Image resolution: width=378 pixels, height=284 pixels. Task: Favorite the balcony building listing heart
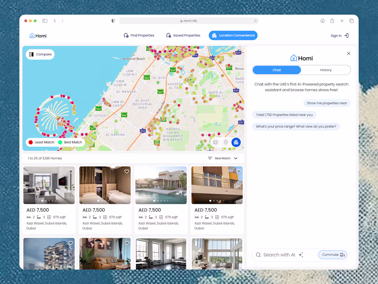[239, 171]
